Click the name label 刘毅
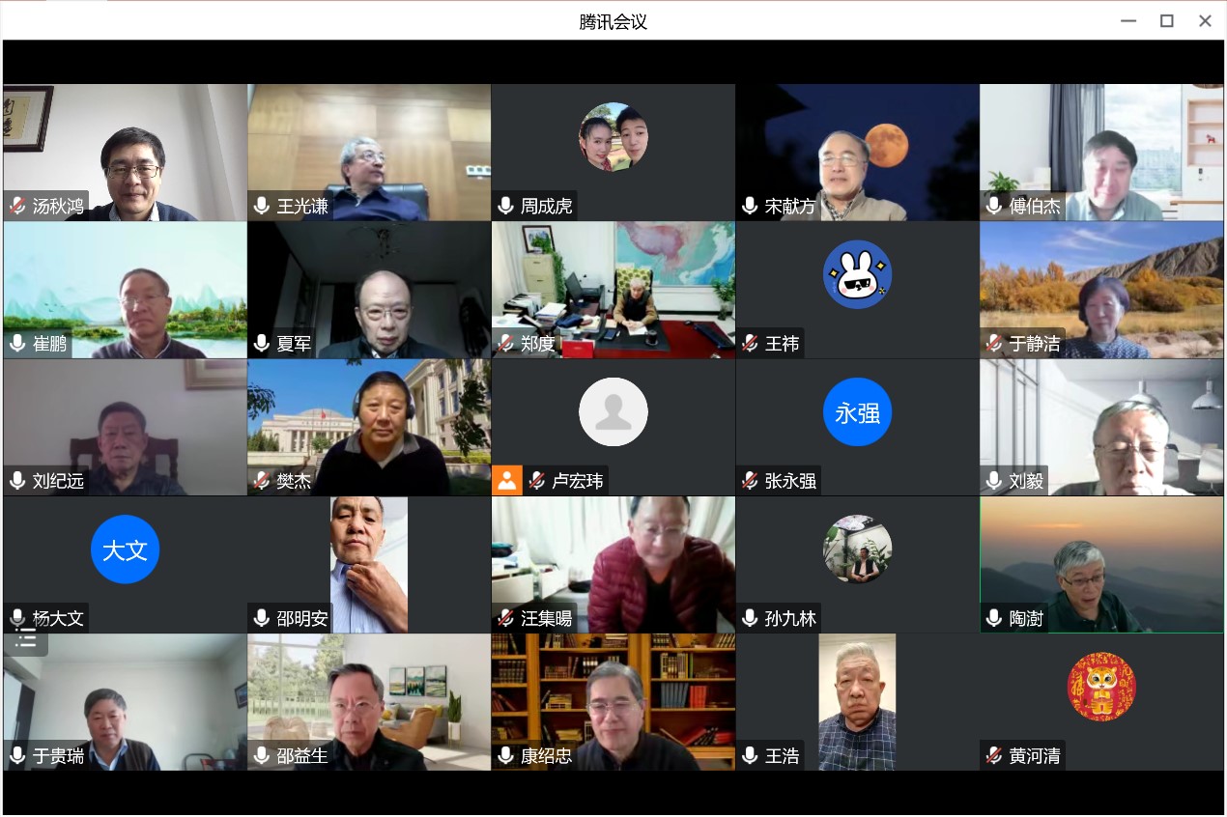This screenshot has width=1227, height=817. coord(1027,480)
